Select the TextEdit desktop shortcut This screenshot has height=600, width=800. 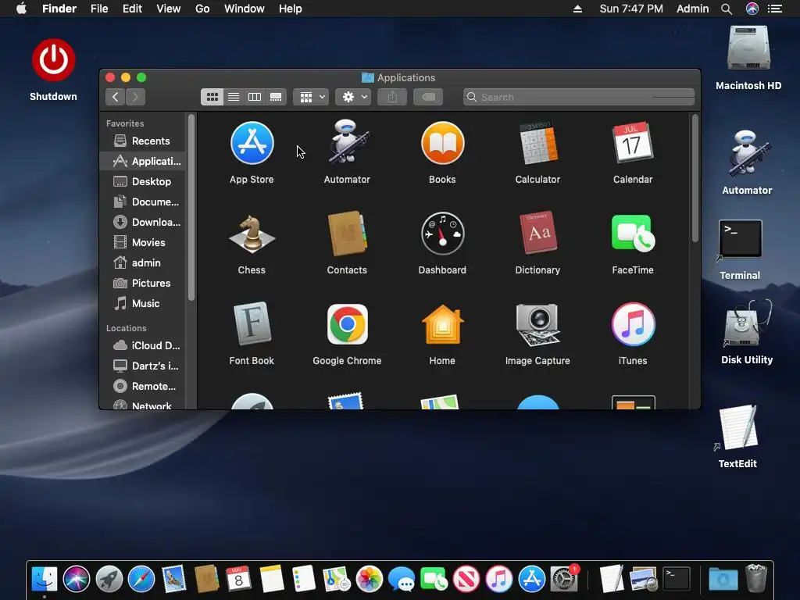737,427
